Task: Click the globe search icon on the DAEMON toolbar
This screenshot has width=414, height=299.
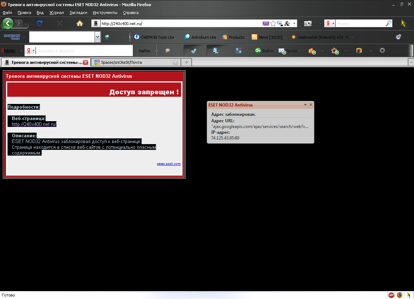Action: 107,37
